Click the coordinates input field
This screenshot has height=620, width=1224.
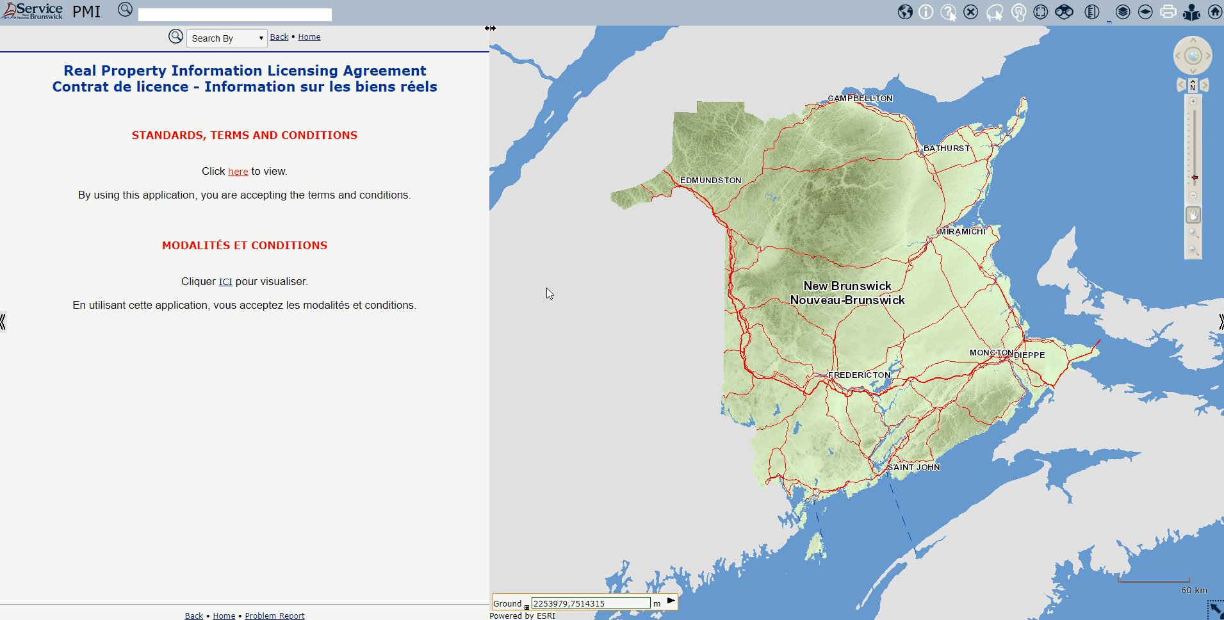click(591, 603)
